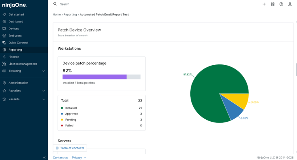Click the Total value 33
Image resolution: width=297 pixels, height=160 pixels.
(140, 100)
